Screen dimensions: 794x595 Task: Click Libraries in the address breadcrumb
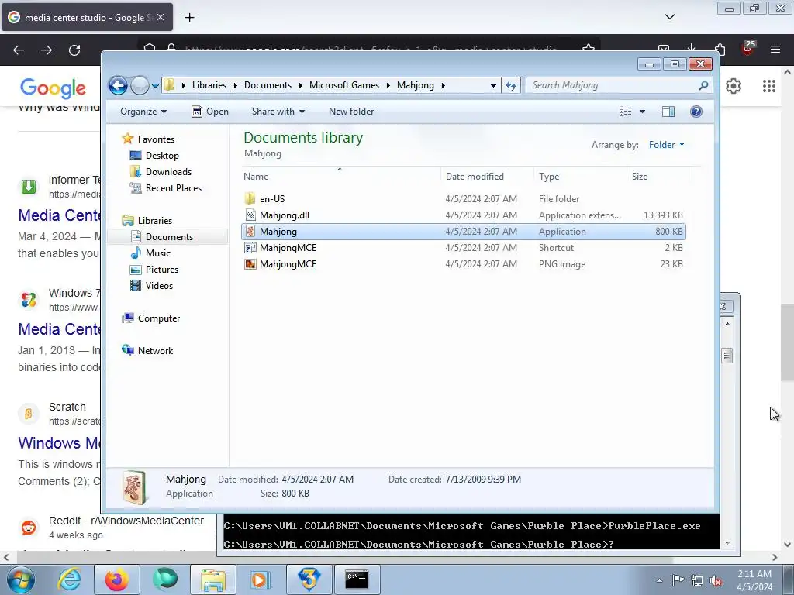tap(209, 85)
